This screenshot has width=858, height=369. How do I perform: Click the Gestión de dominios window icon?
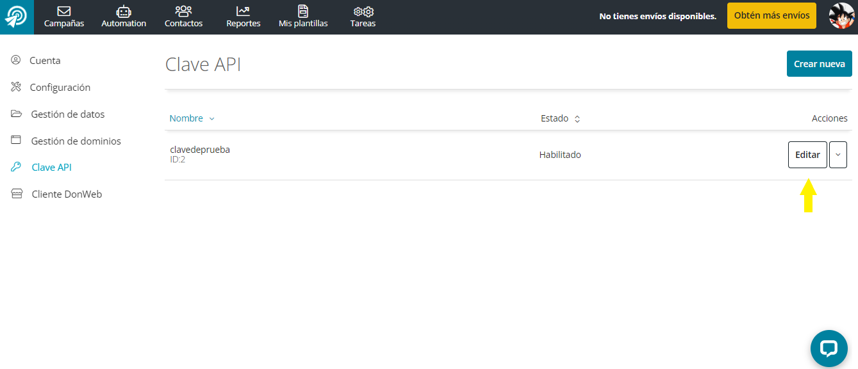point(17,141)
